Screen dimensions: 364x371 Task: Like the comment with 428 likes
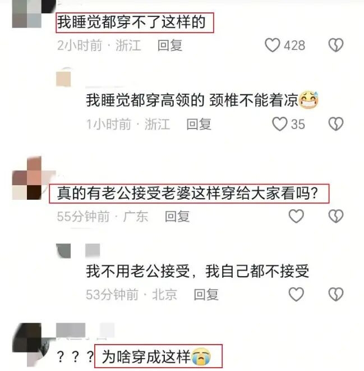(272, 45)
